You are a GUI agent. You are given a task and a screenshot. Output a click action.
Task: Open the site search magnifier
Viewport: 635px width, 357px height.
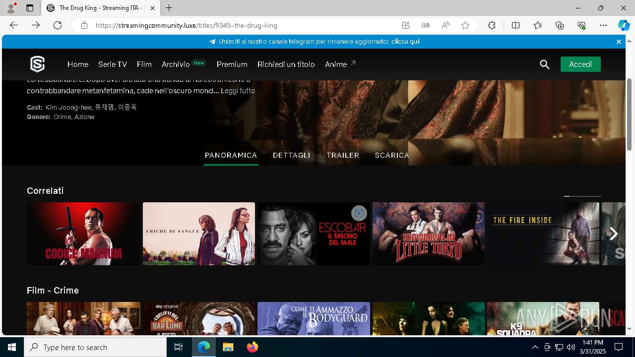[x=545, y=64]
